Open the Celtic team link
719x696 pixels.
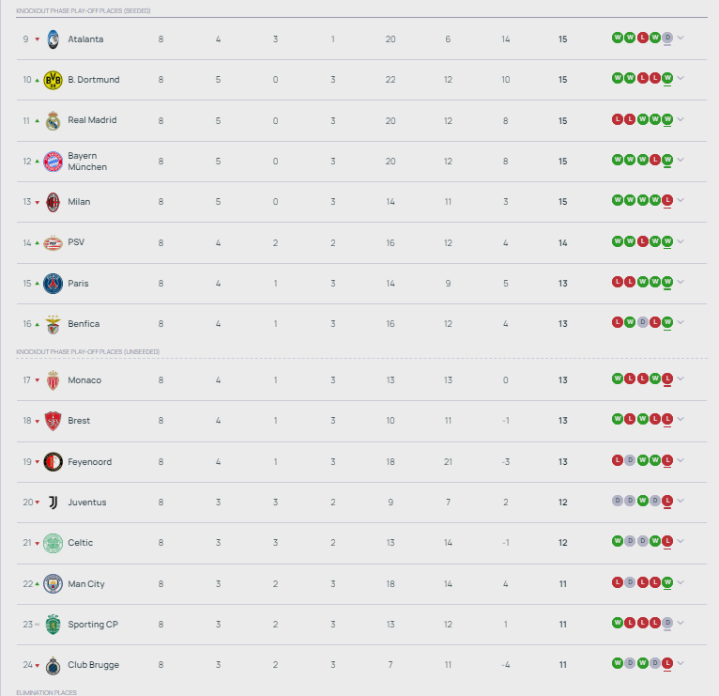pos(81,543)
